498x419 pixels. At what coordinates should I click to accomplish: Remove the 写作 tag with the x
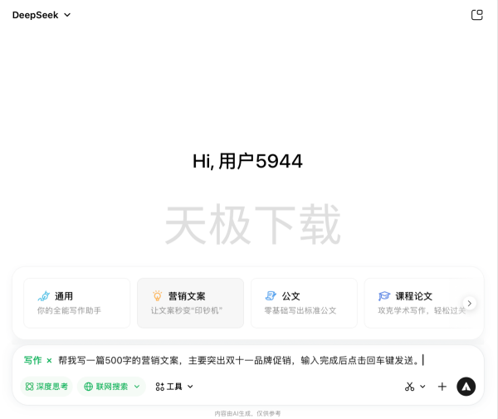(x=49, y=361)
